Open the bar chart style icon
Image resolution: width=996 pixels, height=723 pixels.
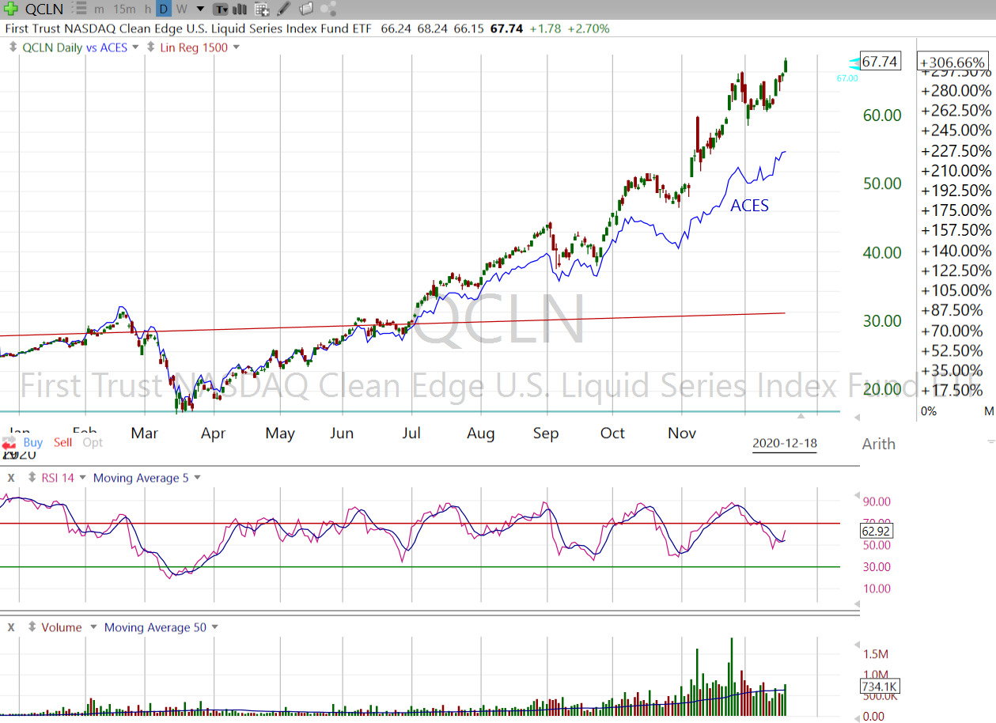point(240,9)
